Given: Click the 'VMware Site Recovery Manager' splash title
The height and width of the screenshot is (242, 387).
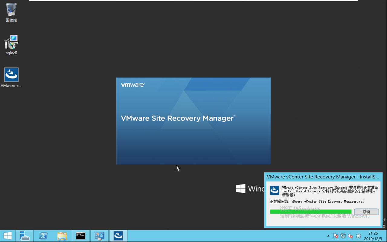Looking at the screenshot, I should pos(178,118).
